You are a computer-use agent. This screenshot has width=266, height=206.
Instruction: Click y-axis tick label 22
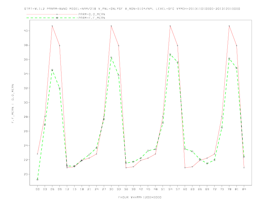tap(26, 160)
